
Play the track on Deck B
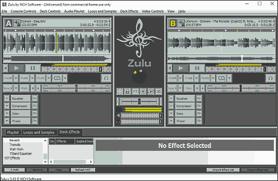tap(180, 68)
